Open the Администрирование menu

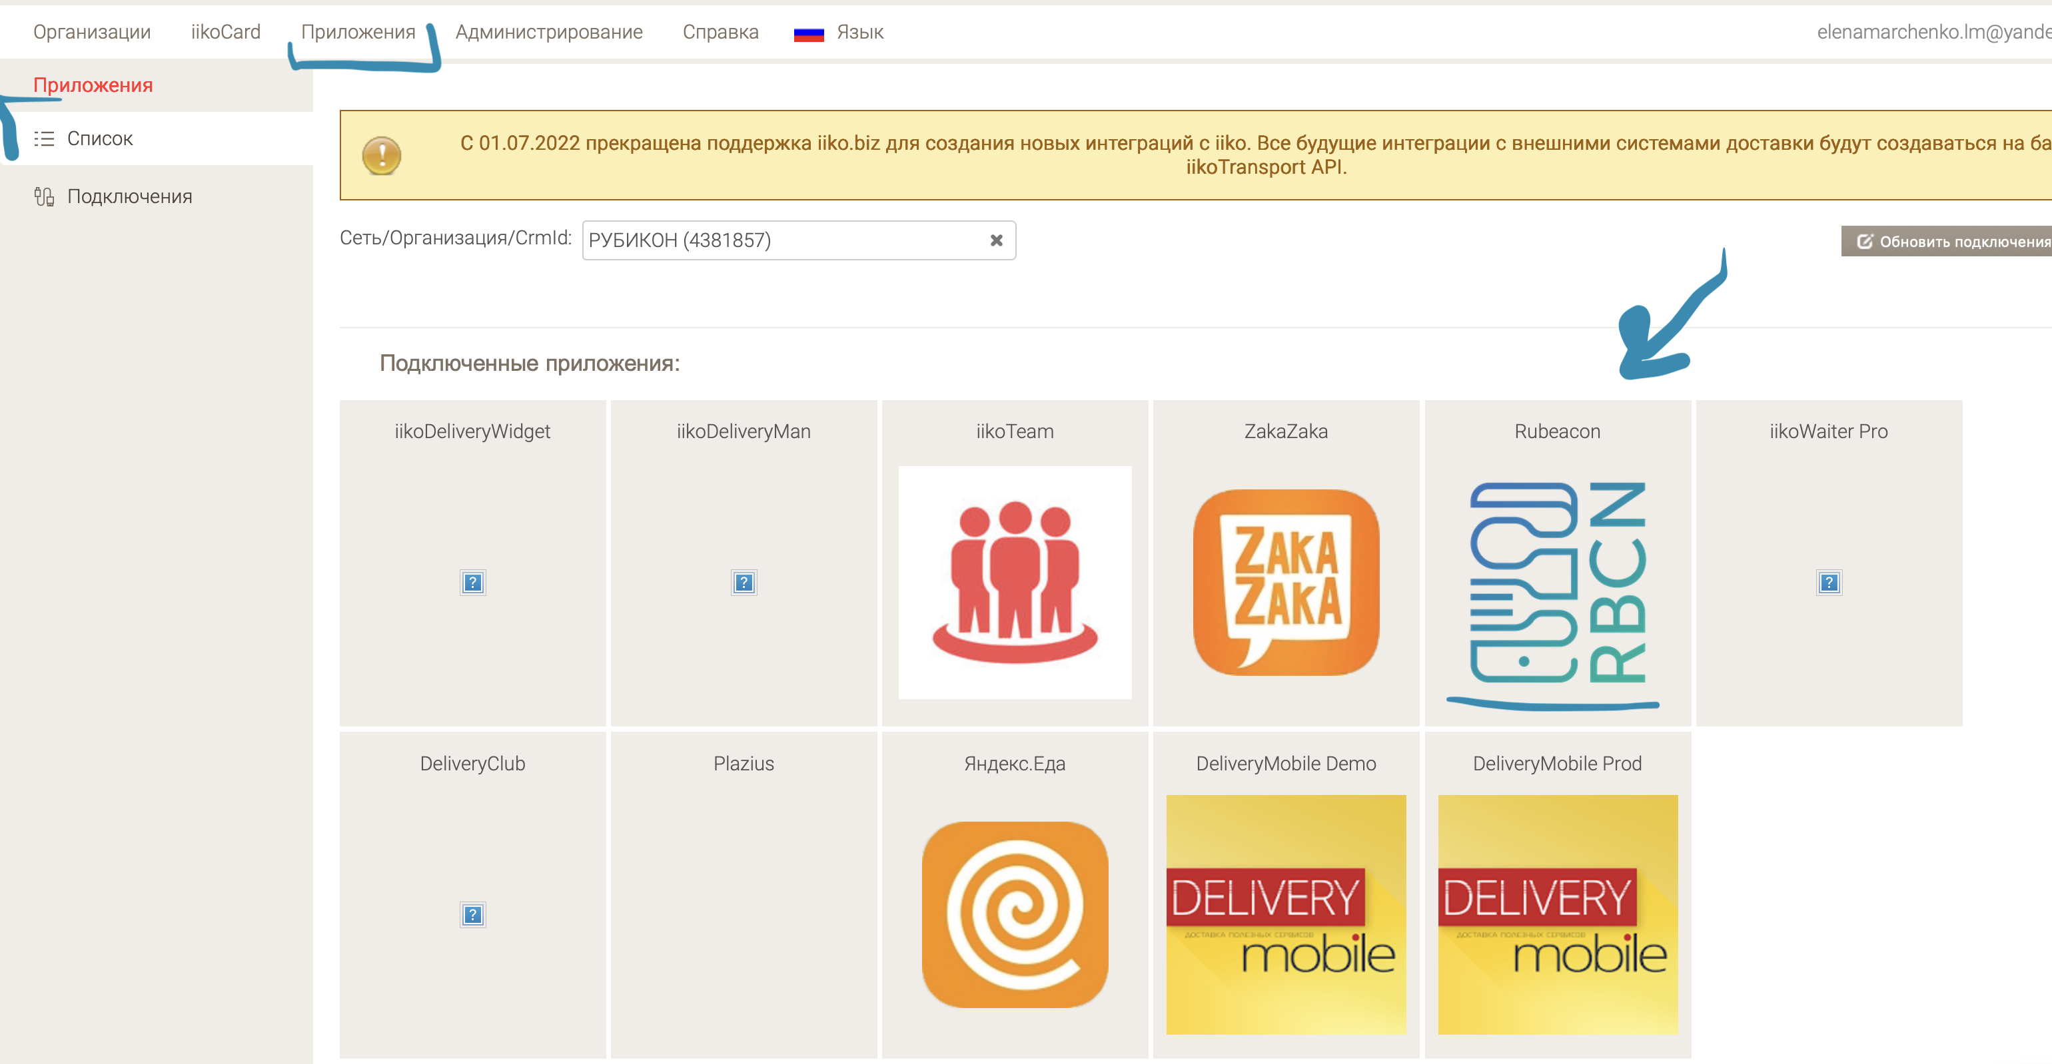pos(549,32)
